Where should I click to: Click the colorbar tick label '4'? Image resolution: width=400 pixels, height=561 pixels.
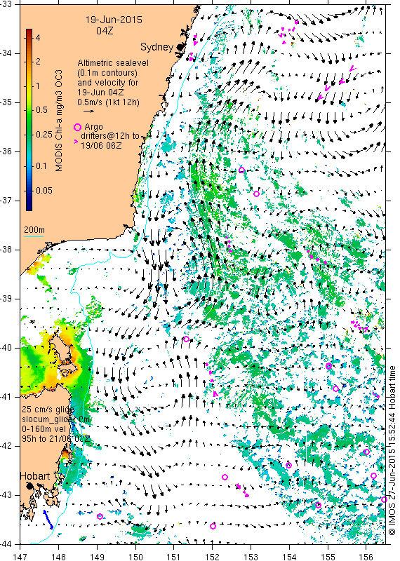(38, 37)
